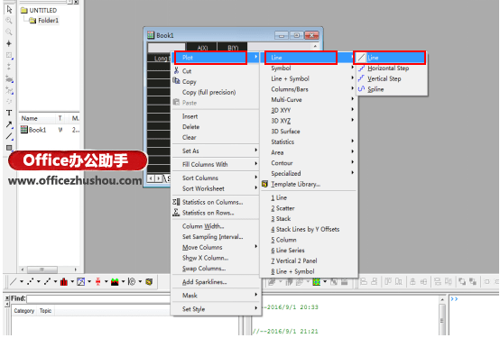Select the Pointer tool in left toolbar
The height and width of the screenshot is (338, 500).
click(9, 10)
